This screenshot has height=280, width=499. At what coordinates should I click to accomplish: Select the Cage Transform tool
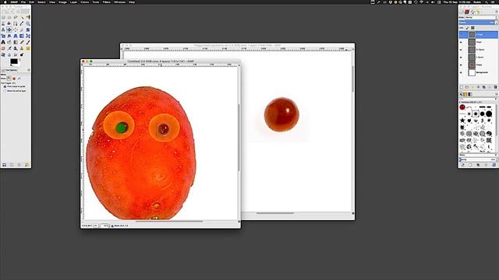(x=28, y=36)
